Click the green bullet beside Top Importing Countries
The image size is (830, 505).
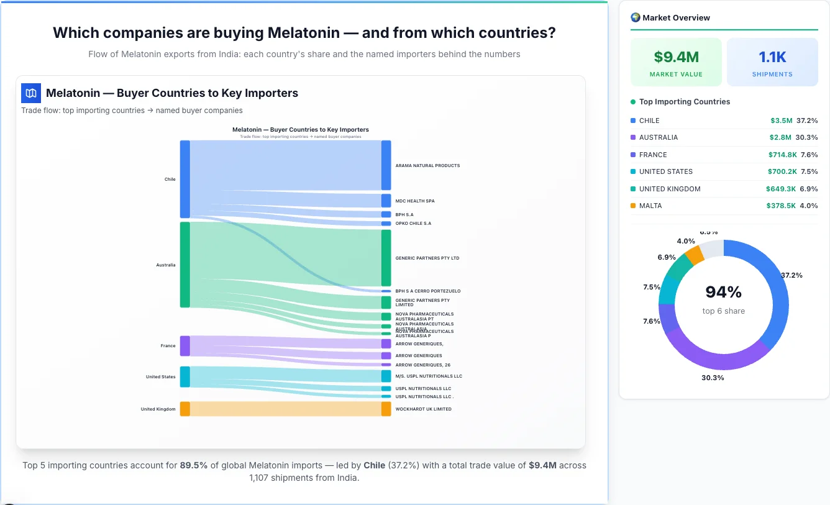coord(633,102)
